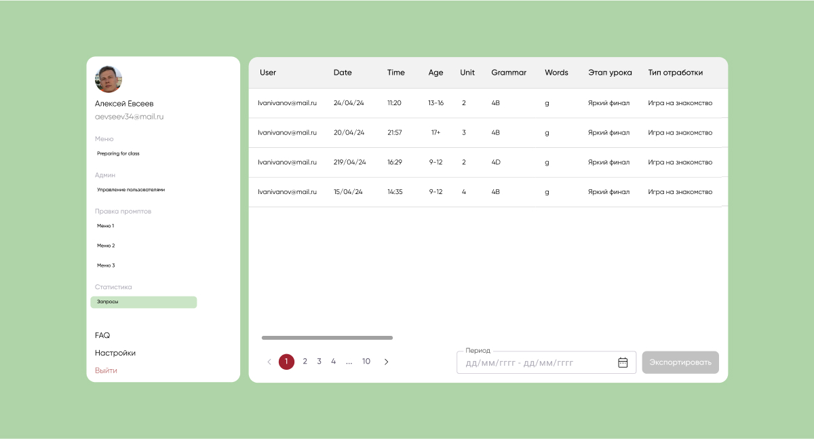Click Выйти to log out
Screen dimensions: 814x439
tap(106, 370)
